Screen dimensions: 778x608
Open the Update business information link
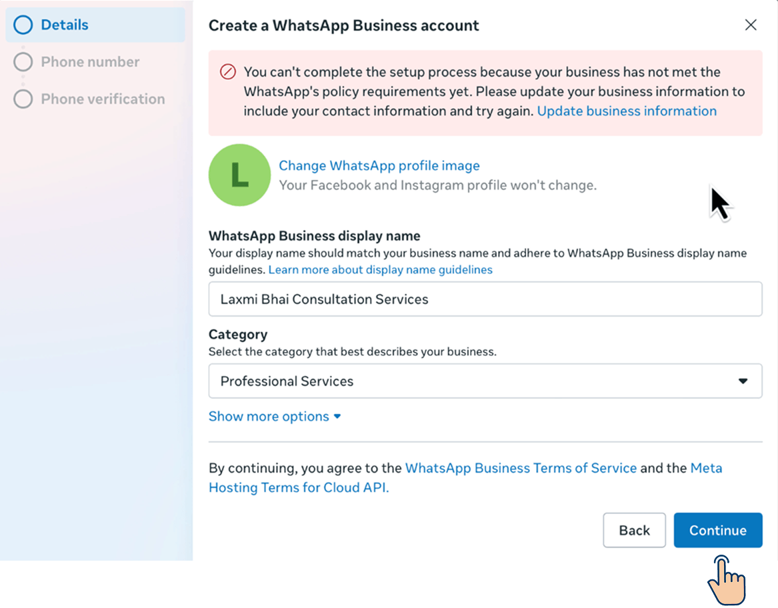(627, 111)
